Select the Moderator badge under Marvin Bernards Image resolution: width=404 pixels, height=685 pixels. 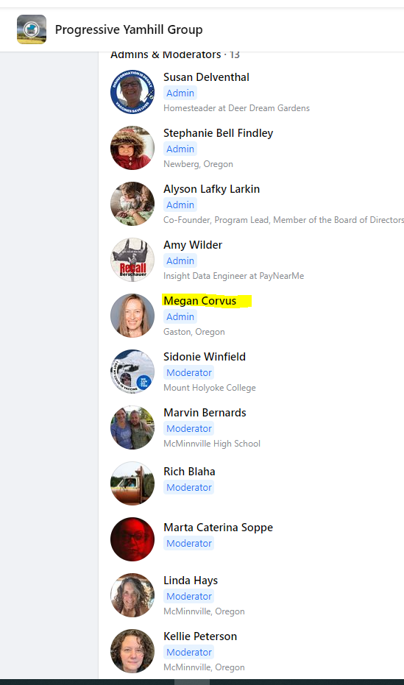(188, 428)
